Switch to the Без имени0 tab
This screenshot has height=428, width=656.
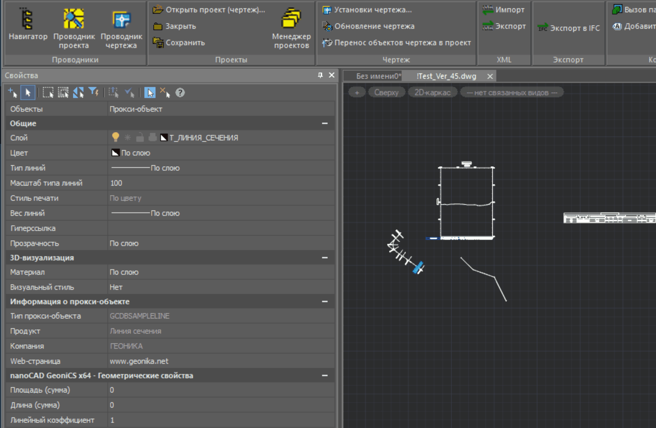pyautogui.click(x=378, y=76)
